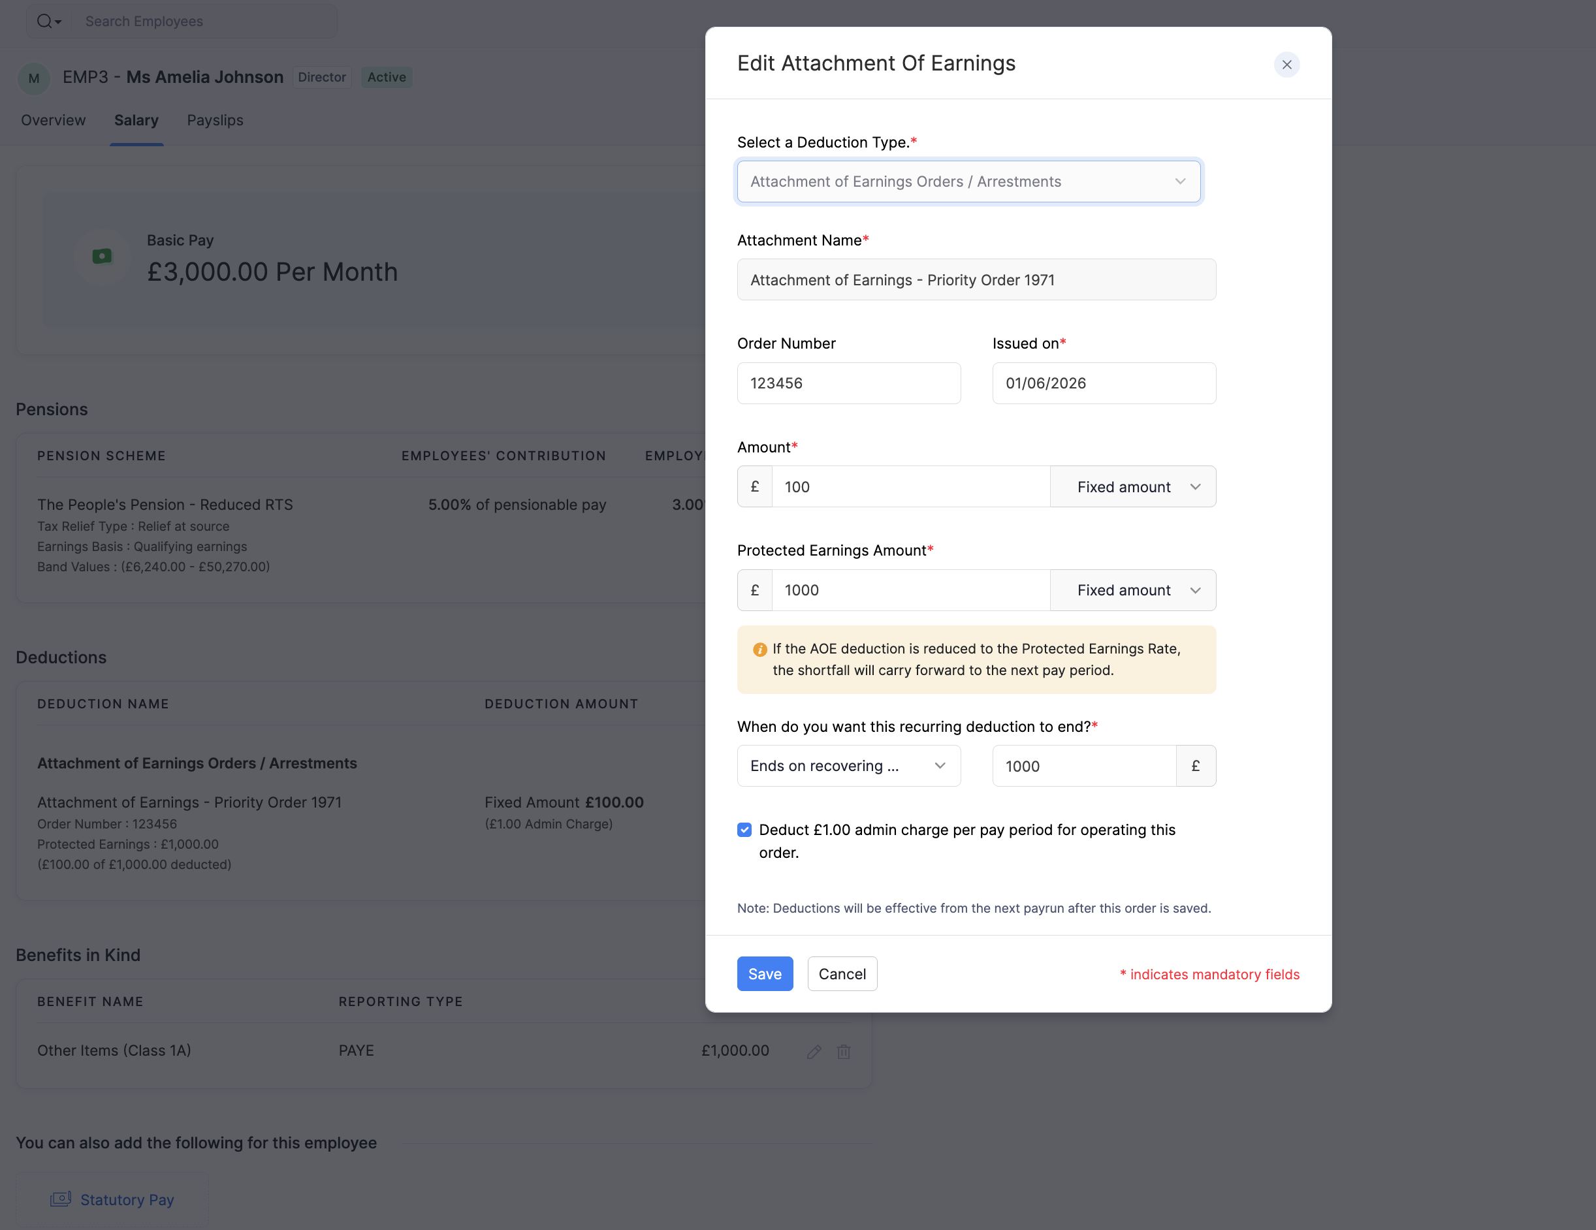
Task: Click the Save button
Action: click(765, 973)
